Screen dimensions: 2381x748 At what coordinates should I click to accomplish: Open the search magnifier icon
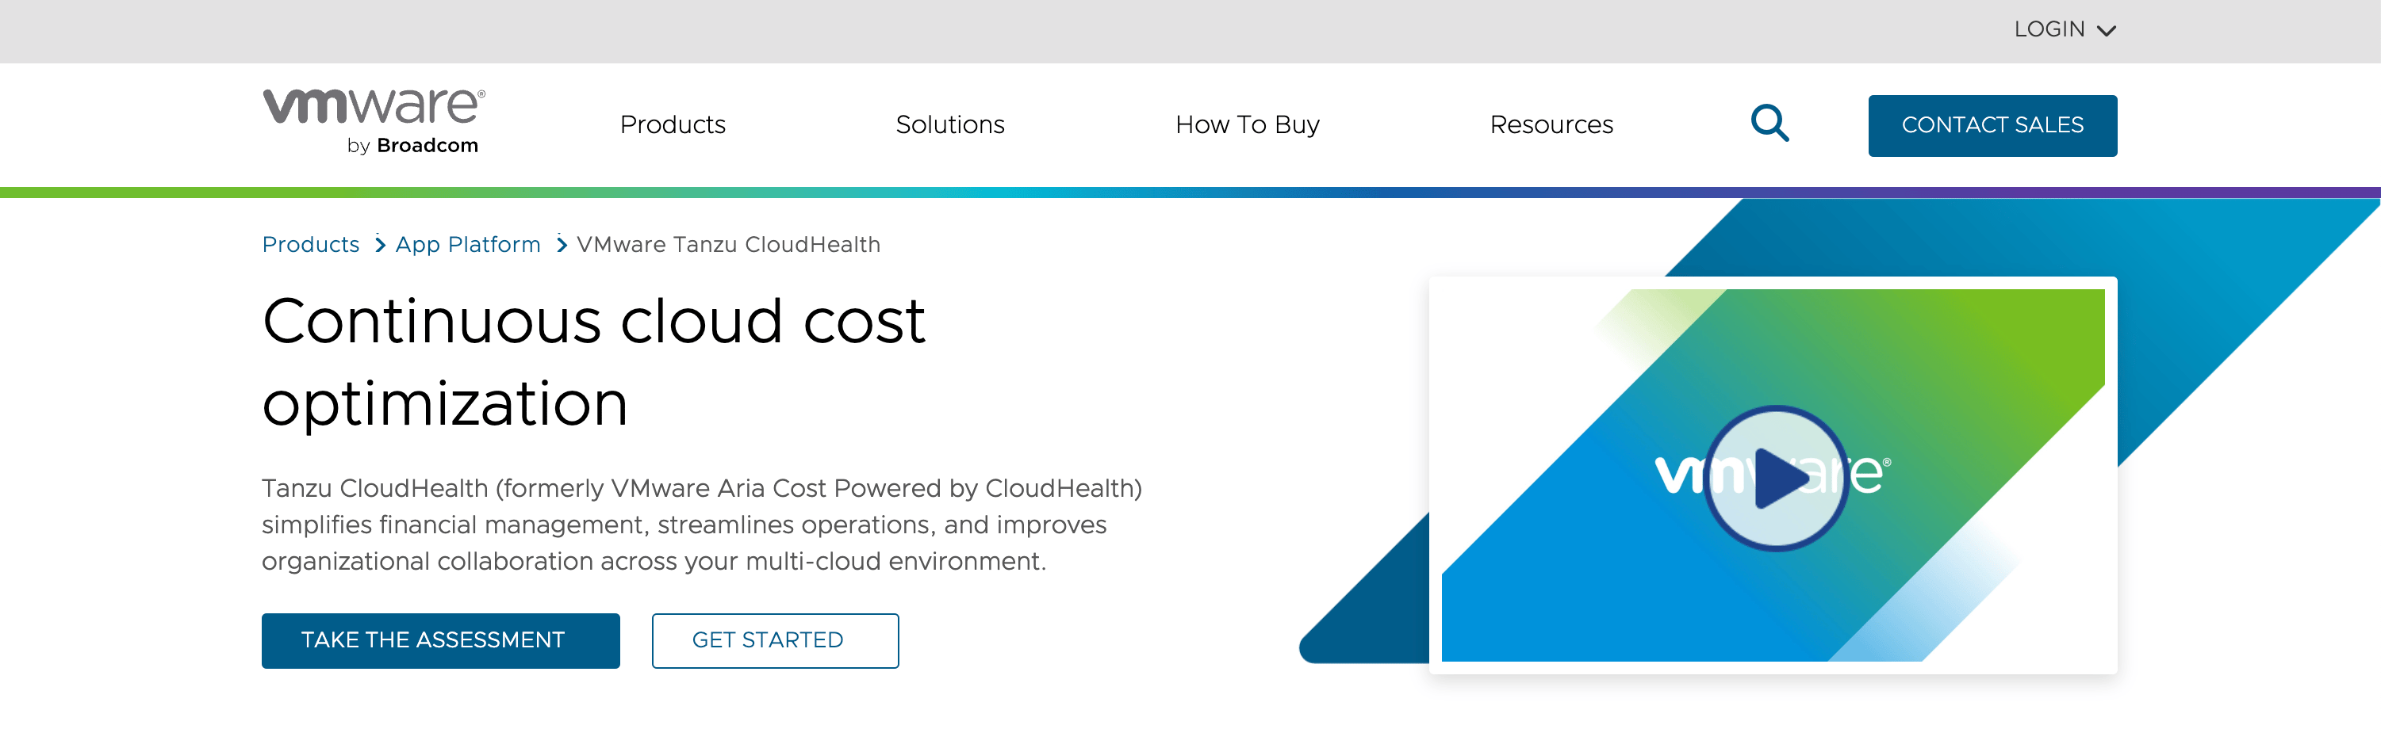point(1770,124)
